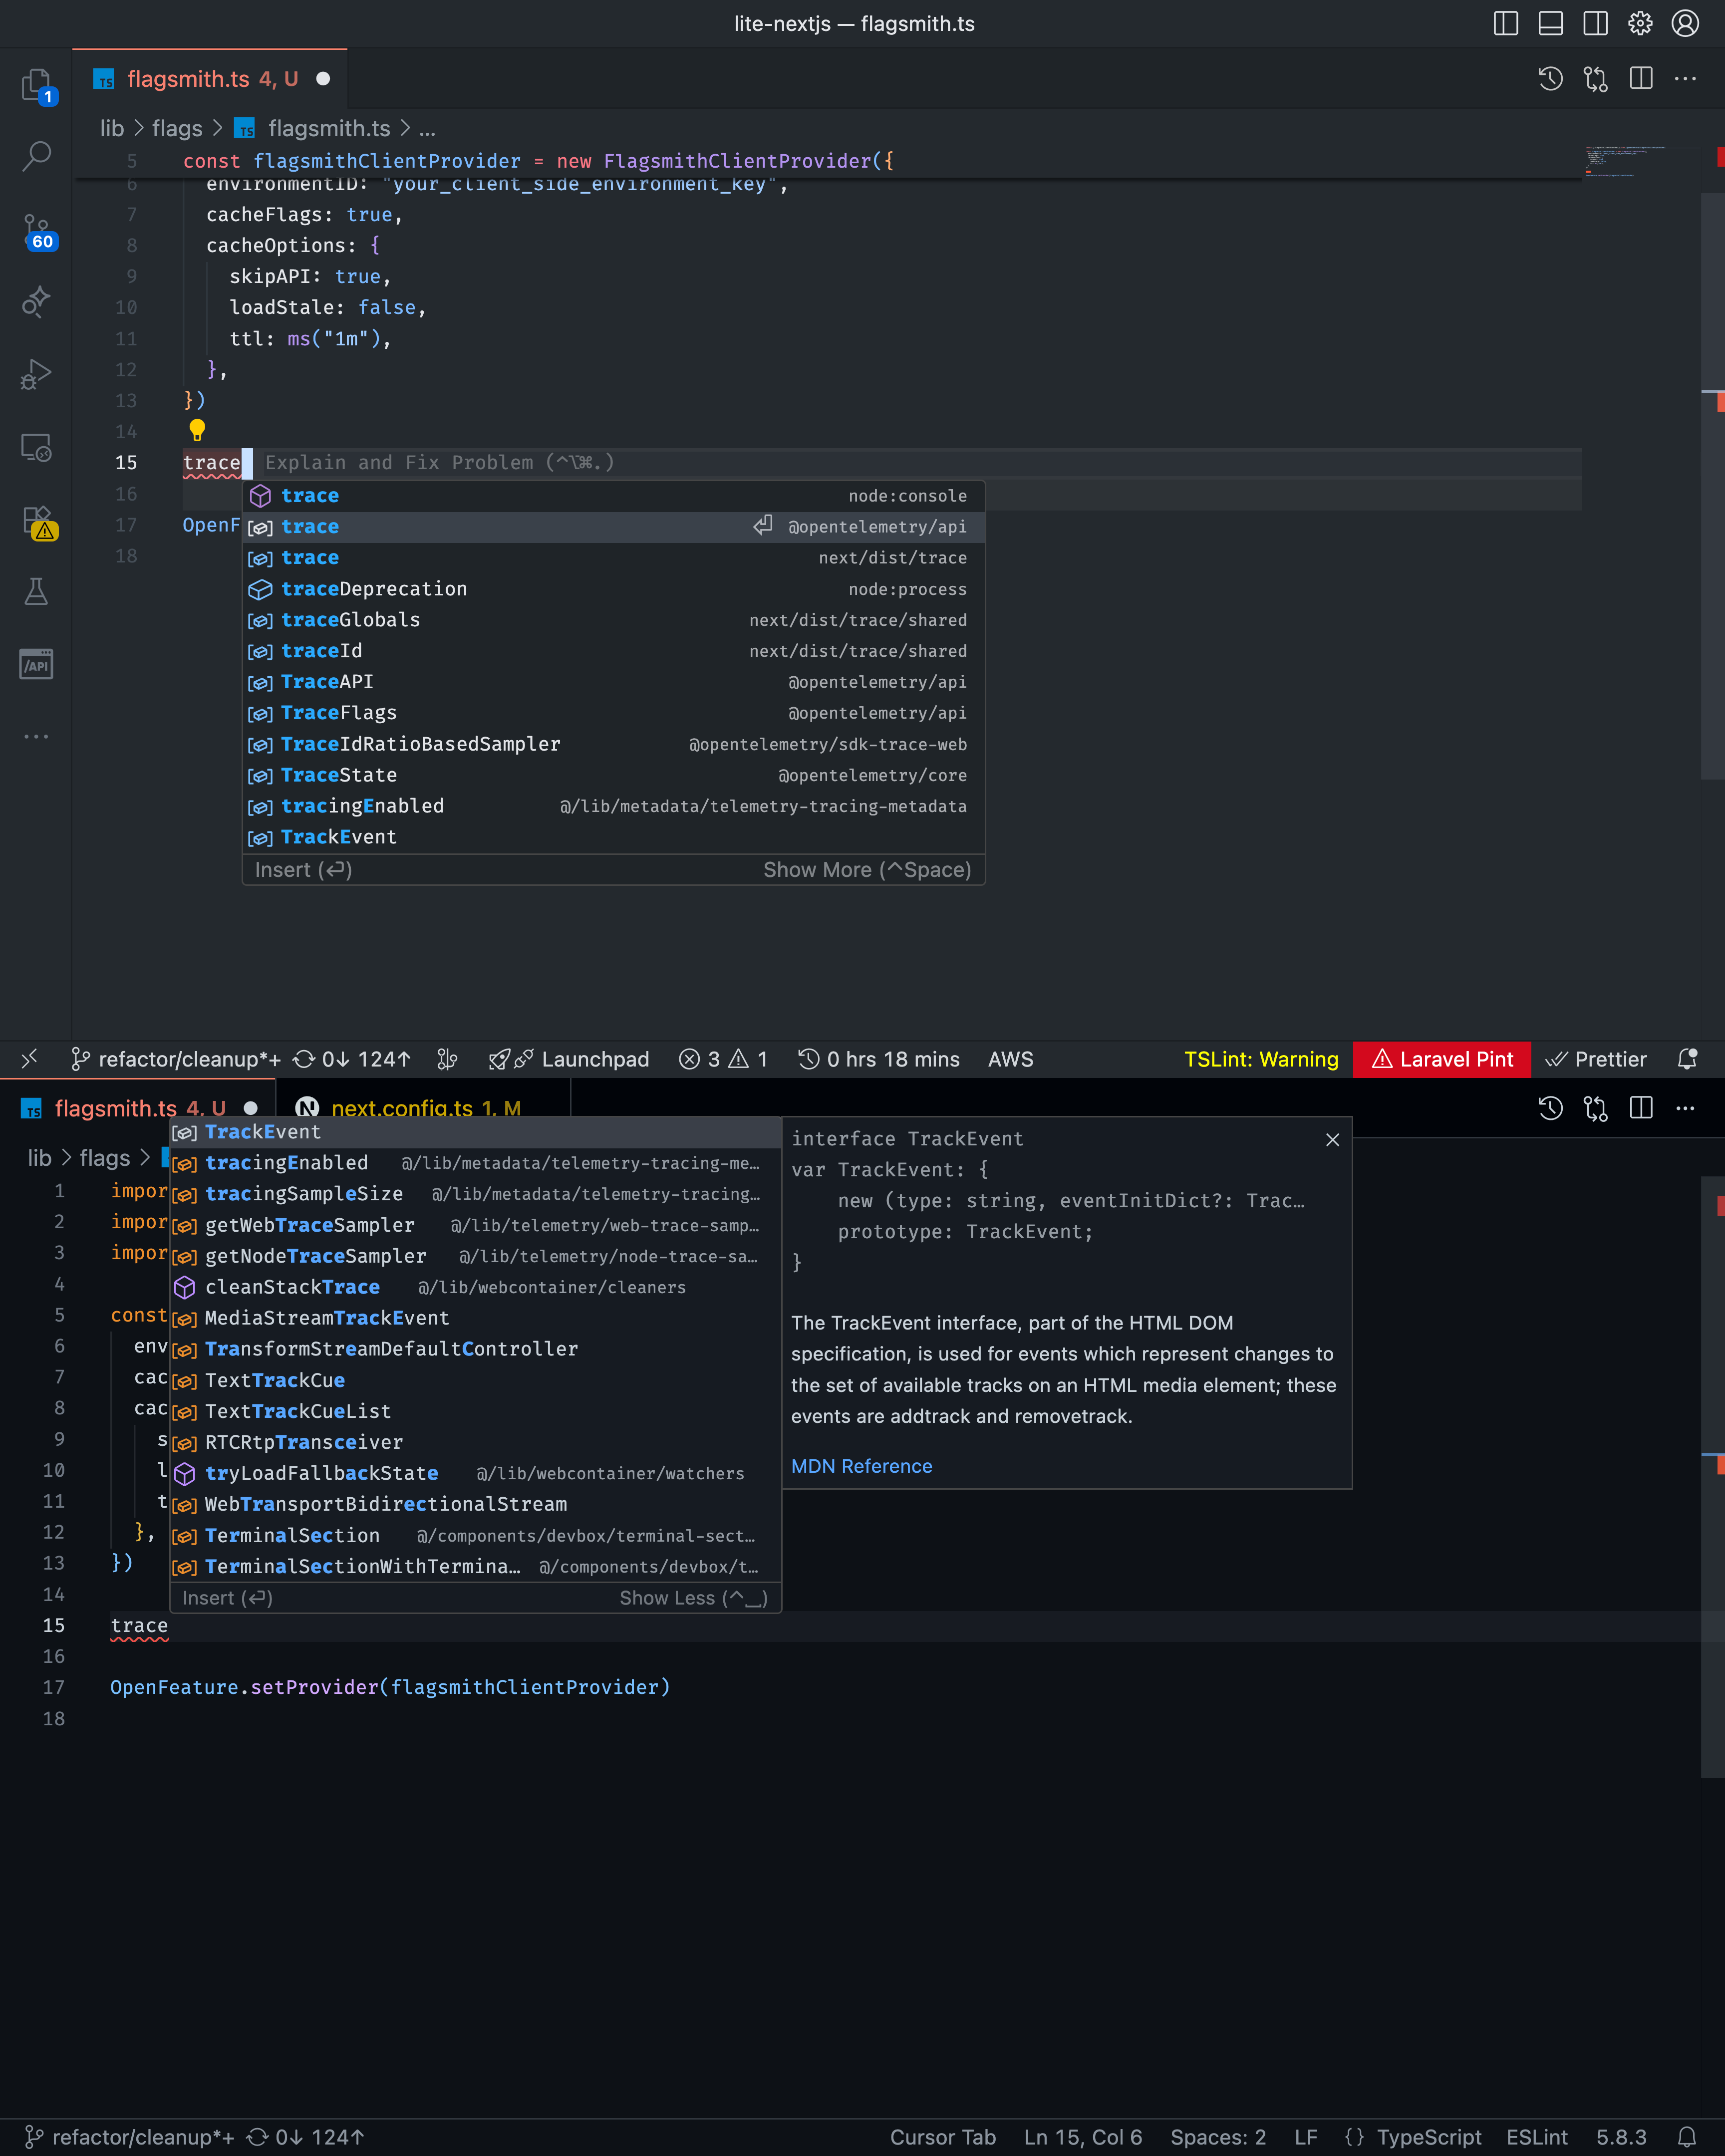Toggle the bottom panel layout button

(1550, 23)
